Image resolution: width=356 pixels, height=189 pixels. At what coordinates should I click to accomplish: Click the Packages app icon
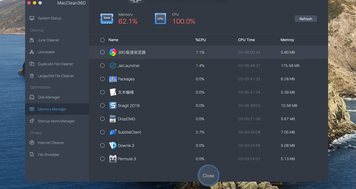click(113, 79)
